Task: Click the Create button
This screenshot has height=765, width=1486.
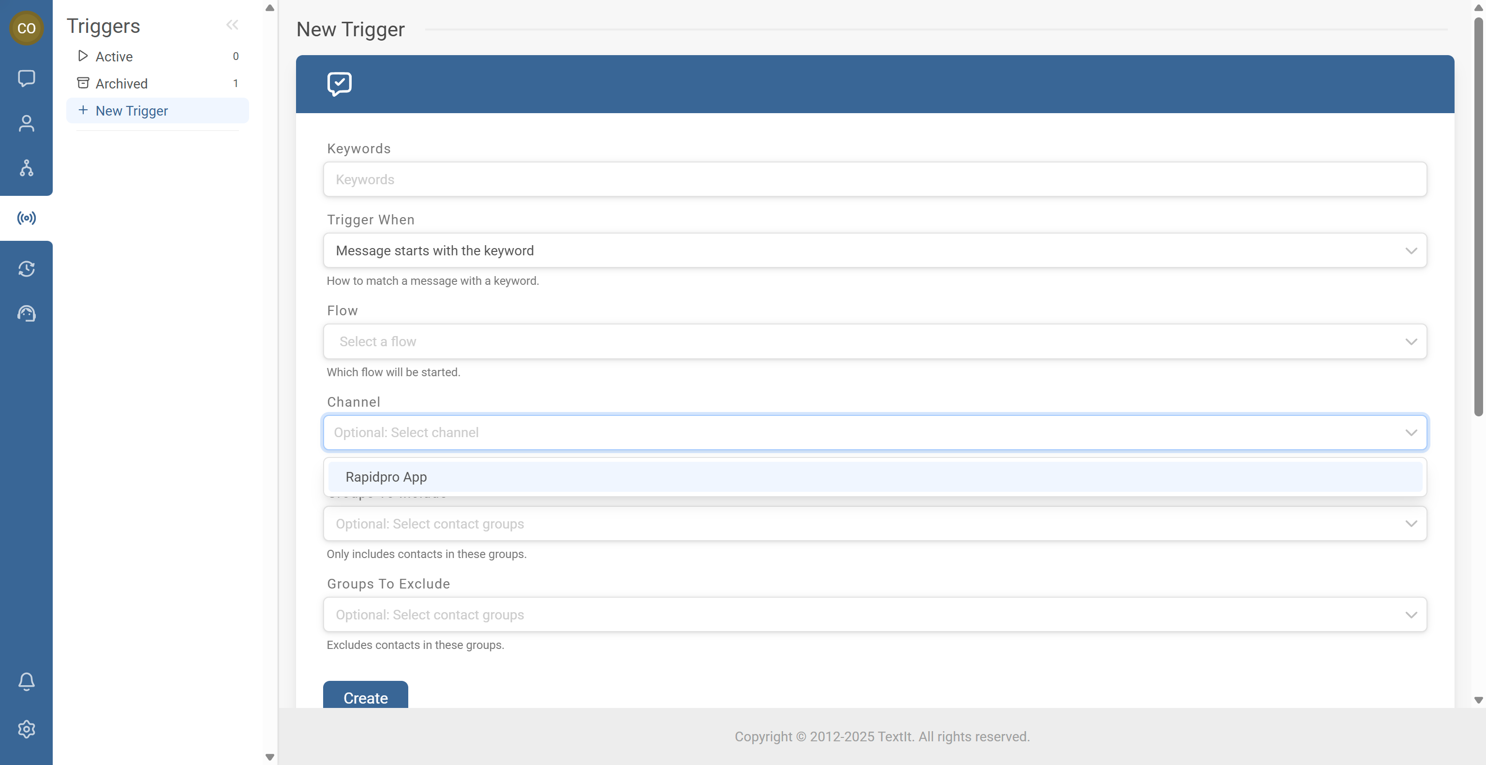Action: [365, 698]
